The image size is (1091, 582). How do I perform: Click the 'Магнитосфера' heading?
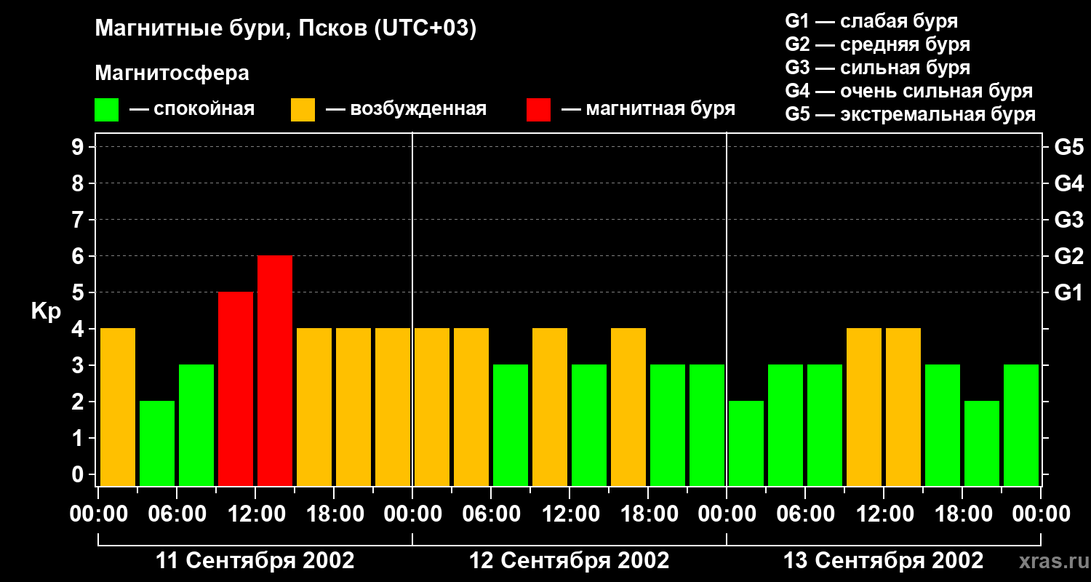(x=172, y=73)
